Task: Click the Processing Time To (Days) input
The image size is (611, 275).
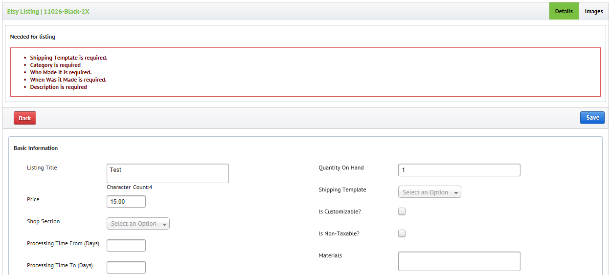Action: 126,267
